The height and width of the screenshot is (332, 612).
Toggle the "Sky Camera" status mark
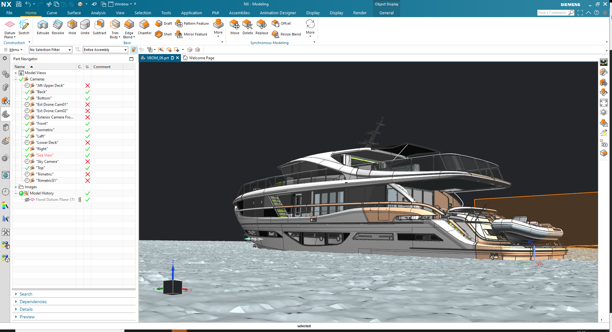88,162
